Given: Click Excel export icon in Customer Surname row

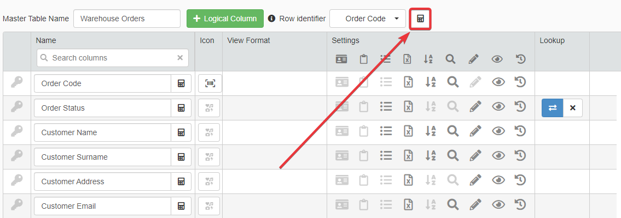Looking at the screenshot, I should tap(407, 156).
